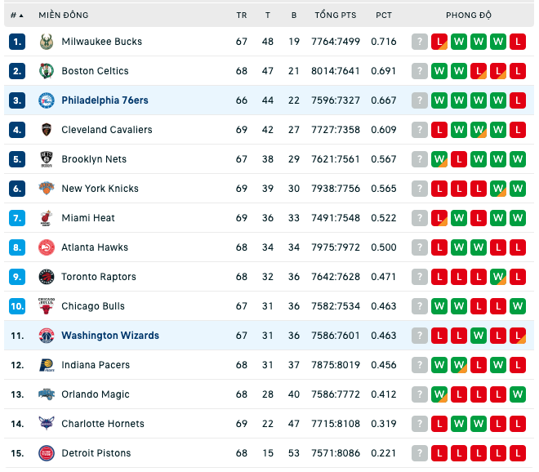539x472 pixels.
Task: Click the Orlando Magic team logo
Action: click(47, 394)
